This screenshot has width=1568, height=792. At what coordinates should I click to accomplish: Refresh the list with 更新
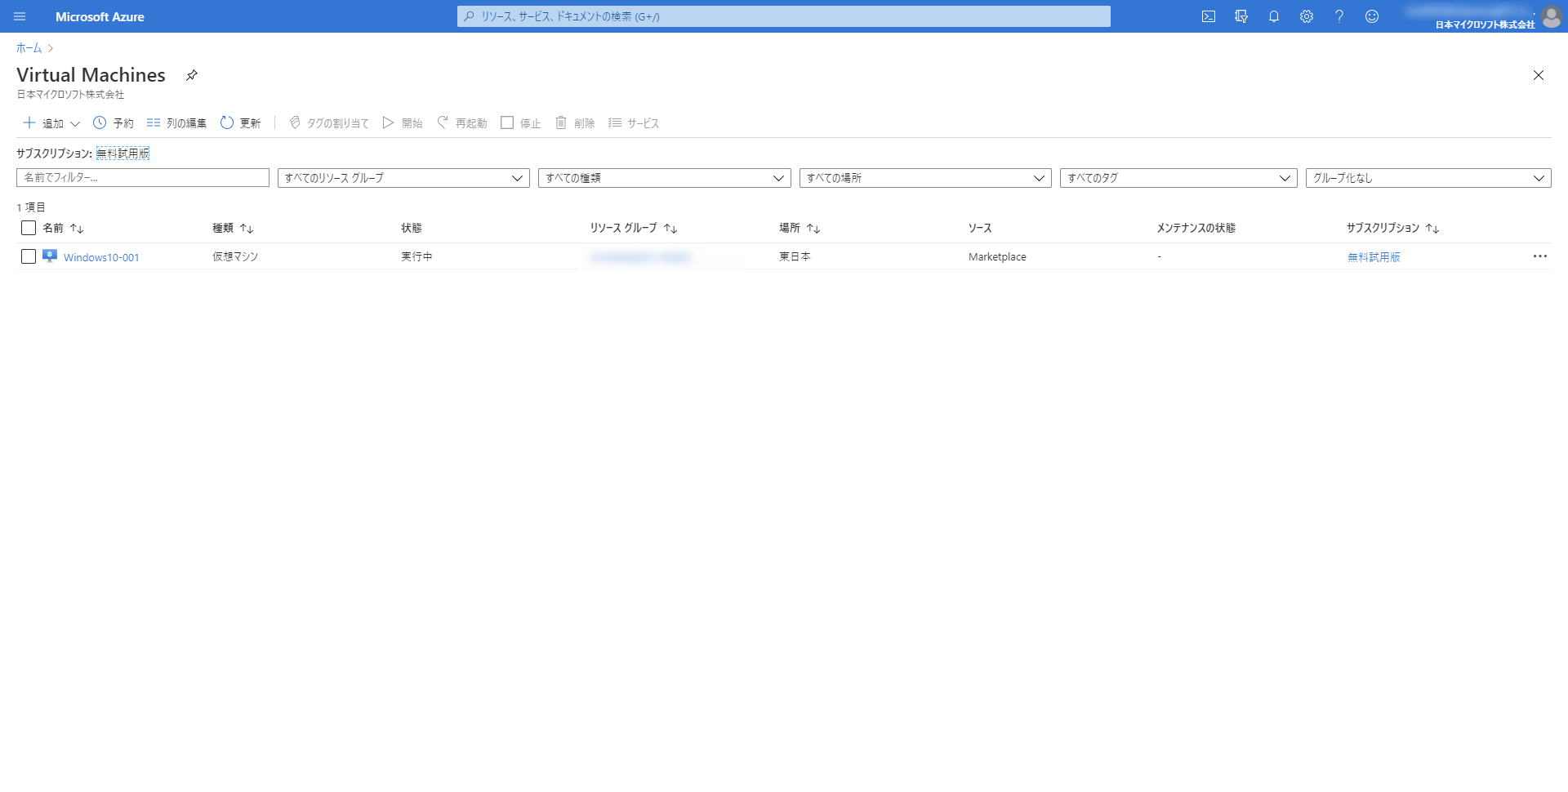240,123
